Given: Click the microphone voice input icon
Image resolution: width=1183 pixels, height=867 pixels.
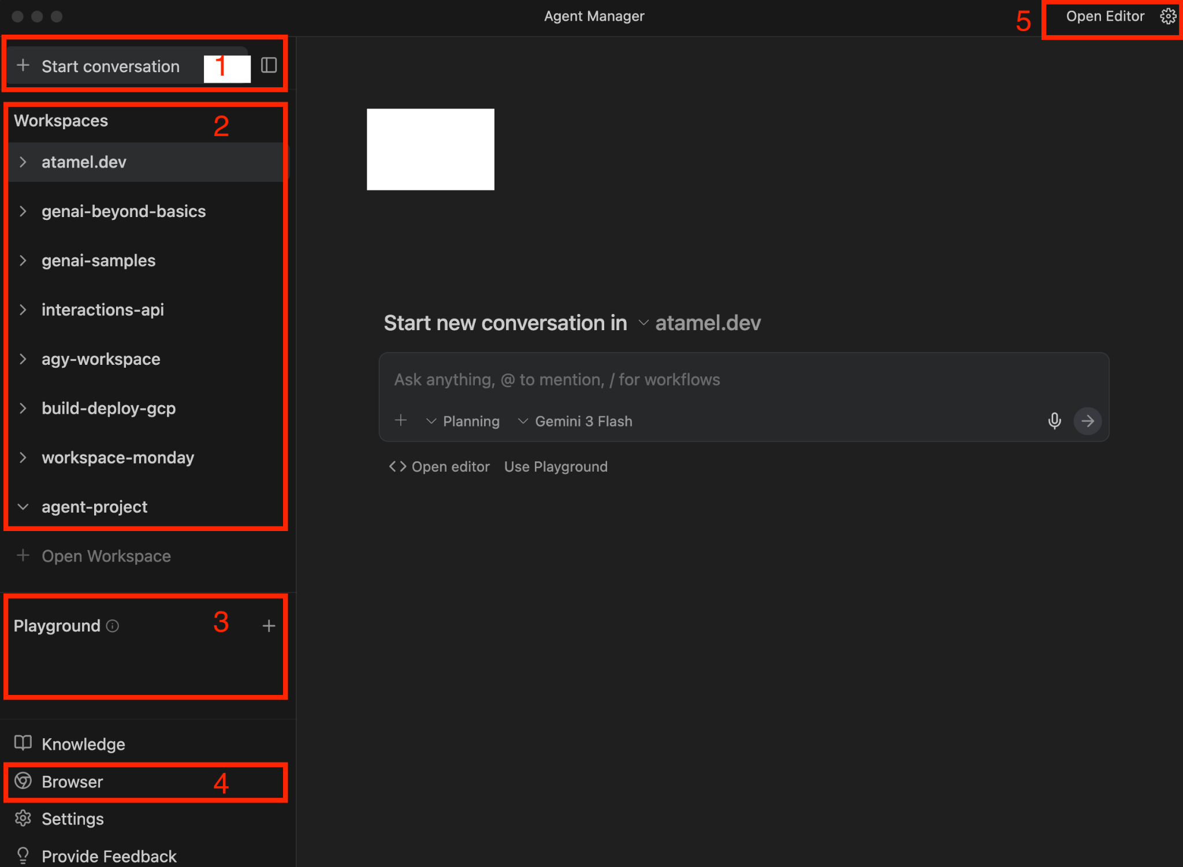Looking at the screenshot, I should coord(1054,421).
